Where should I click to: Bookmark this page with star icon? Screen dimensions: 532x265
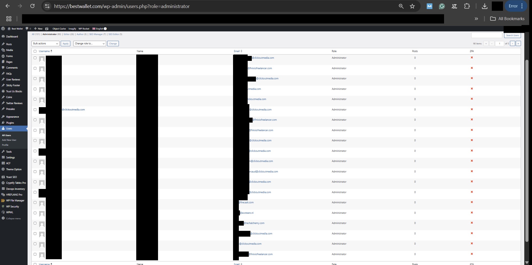pyautogui.click(x=412, y=6)
